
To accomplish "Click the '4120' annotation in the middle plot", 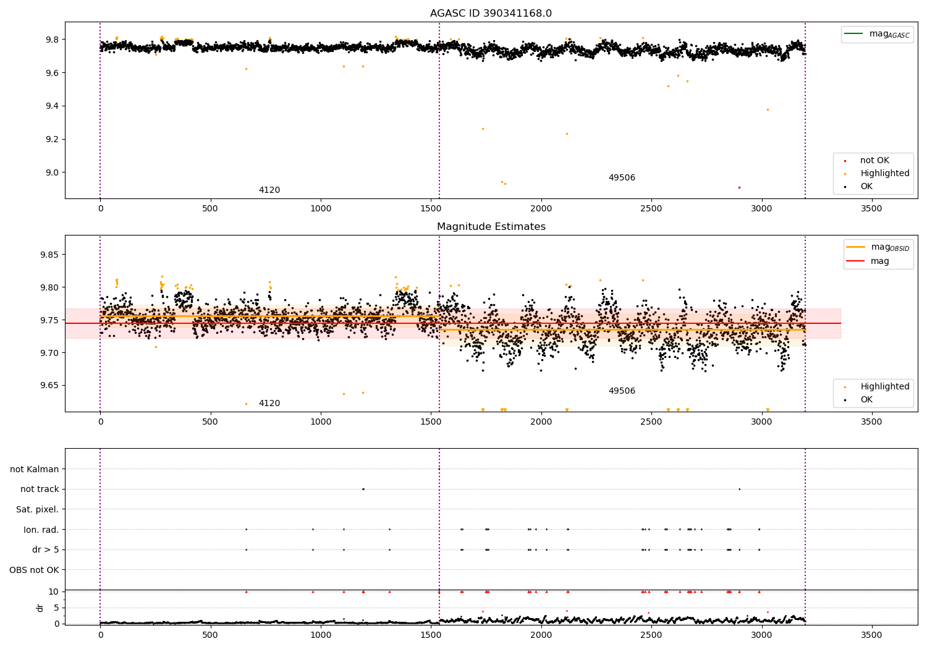I will [269, 404].
